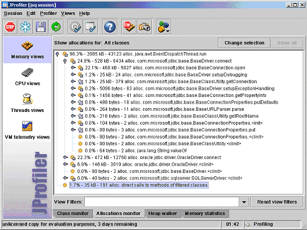Click the node icon of filtered classes row
This screenshot has height=230, width=307.
pyautogui.click(x=65, y=185)
